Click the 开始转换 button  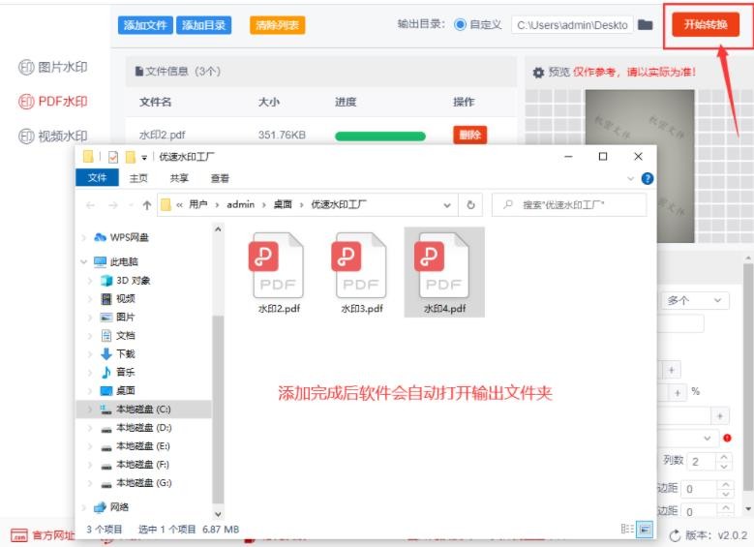tap(706, 25)
